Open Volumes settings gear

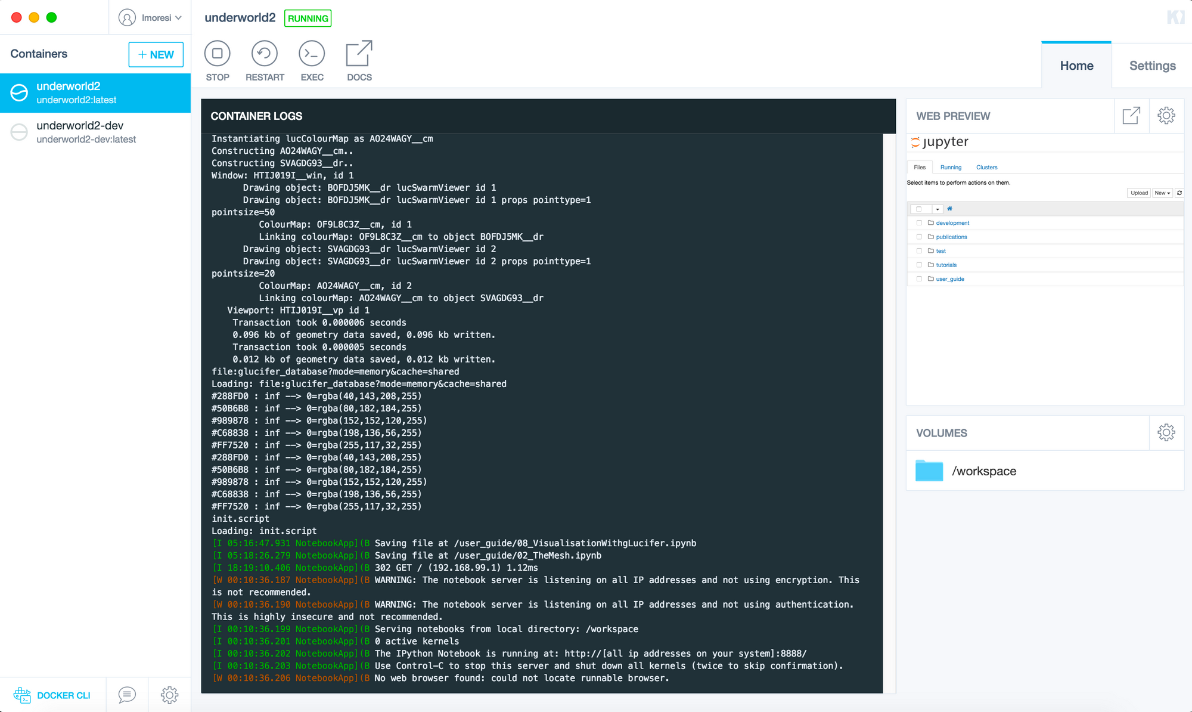click(x=1166, y=432)
